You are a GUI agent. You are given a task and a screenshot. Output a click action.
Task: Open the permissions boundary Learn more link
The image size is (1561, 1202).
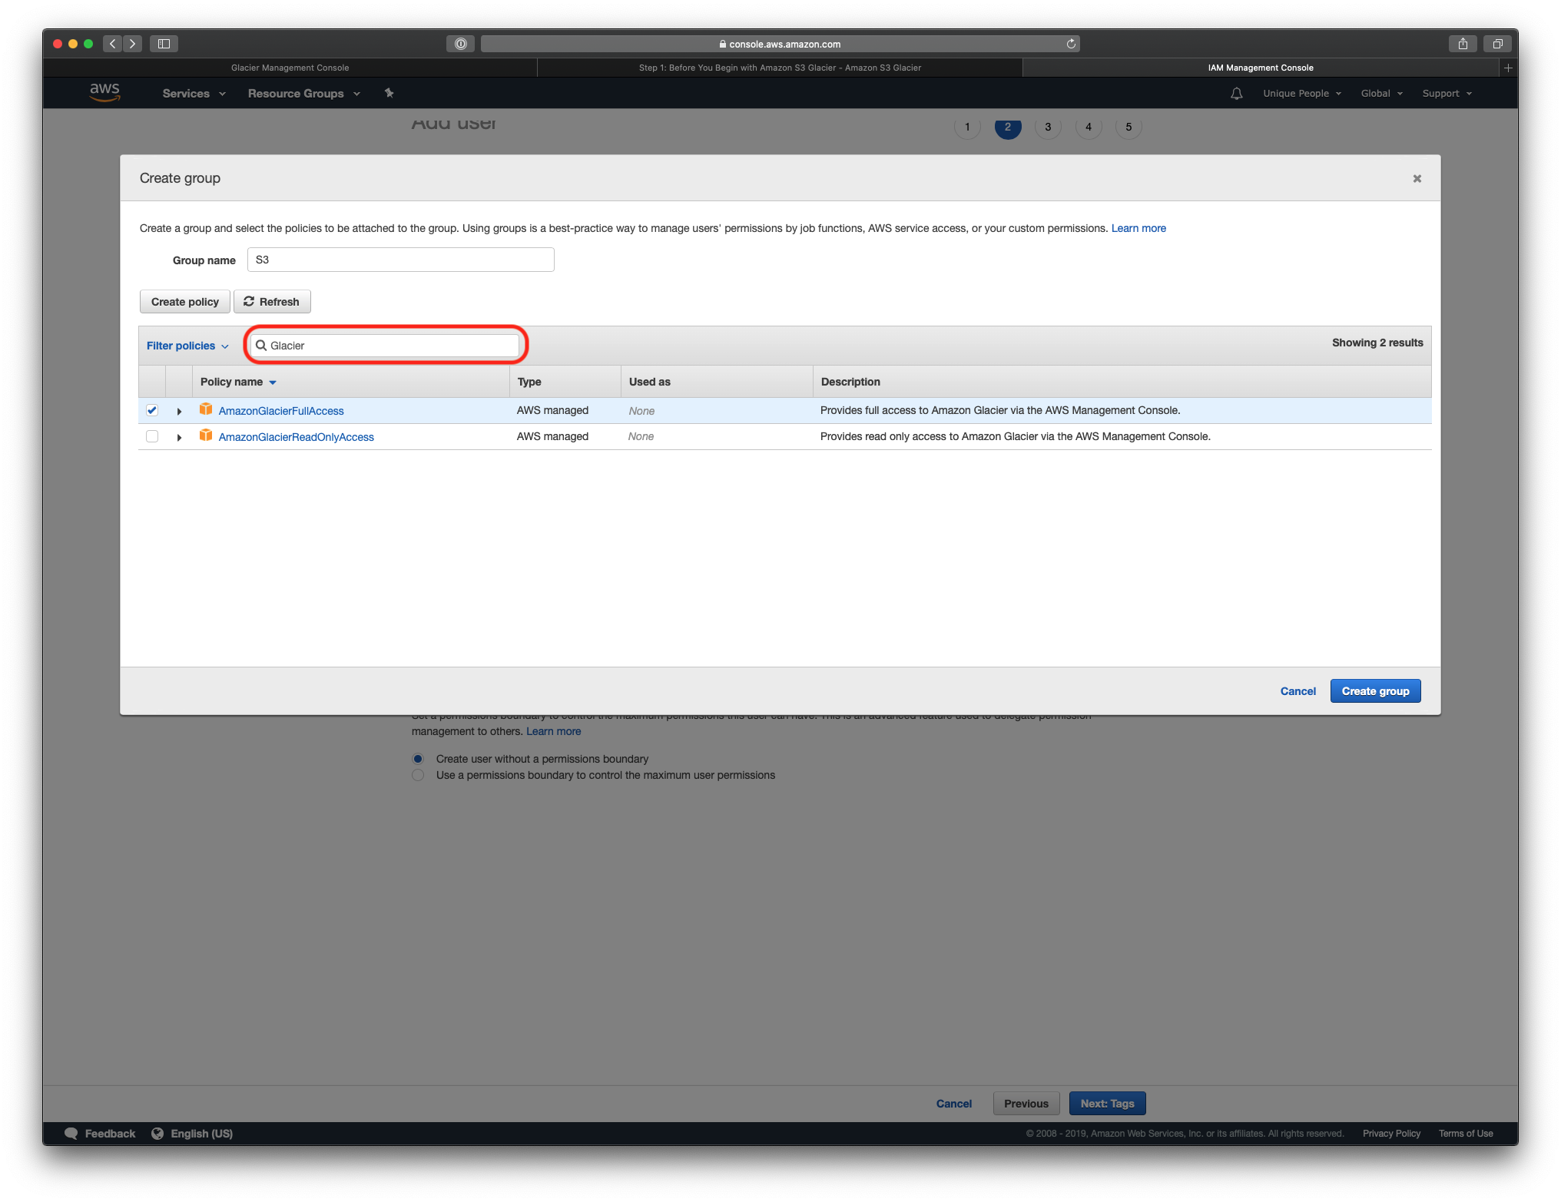click(553, 731)
